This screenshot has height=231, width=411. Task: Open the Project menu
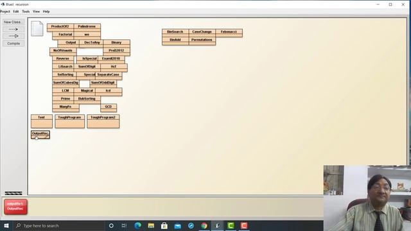click(5, 12)
